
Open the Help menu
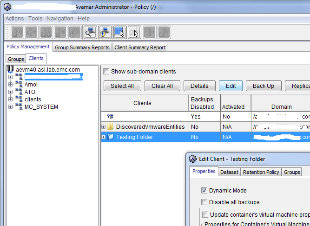click(84, 19)
